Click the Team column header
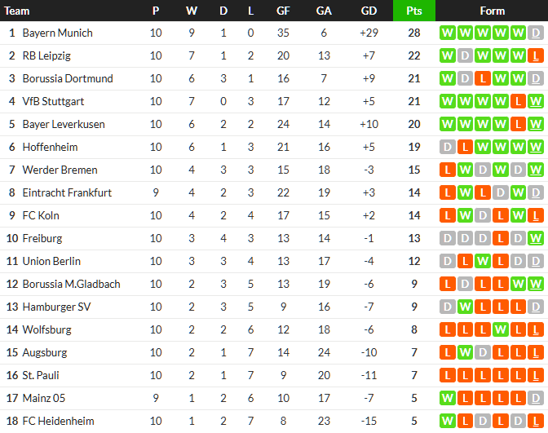The height and width of the screenshot is (433, 548). [x=18, y=11]
